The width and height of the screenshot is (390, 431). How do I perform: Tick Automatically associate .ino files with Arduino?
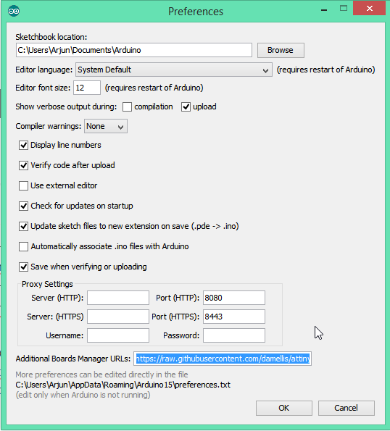point(23,246)
